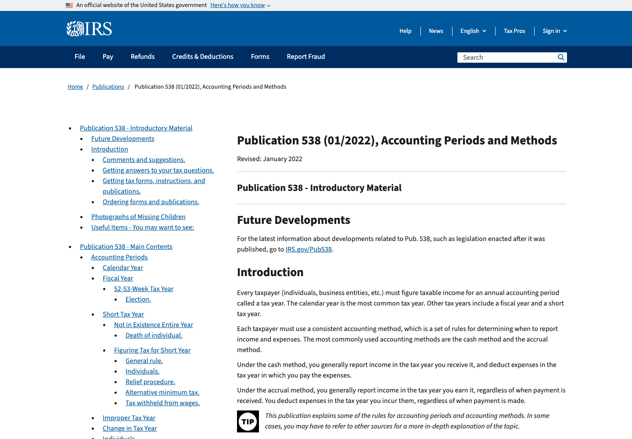Jump to Short Tax Year
632x439 pixels.
[x=123, y=314]
